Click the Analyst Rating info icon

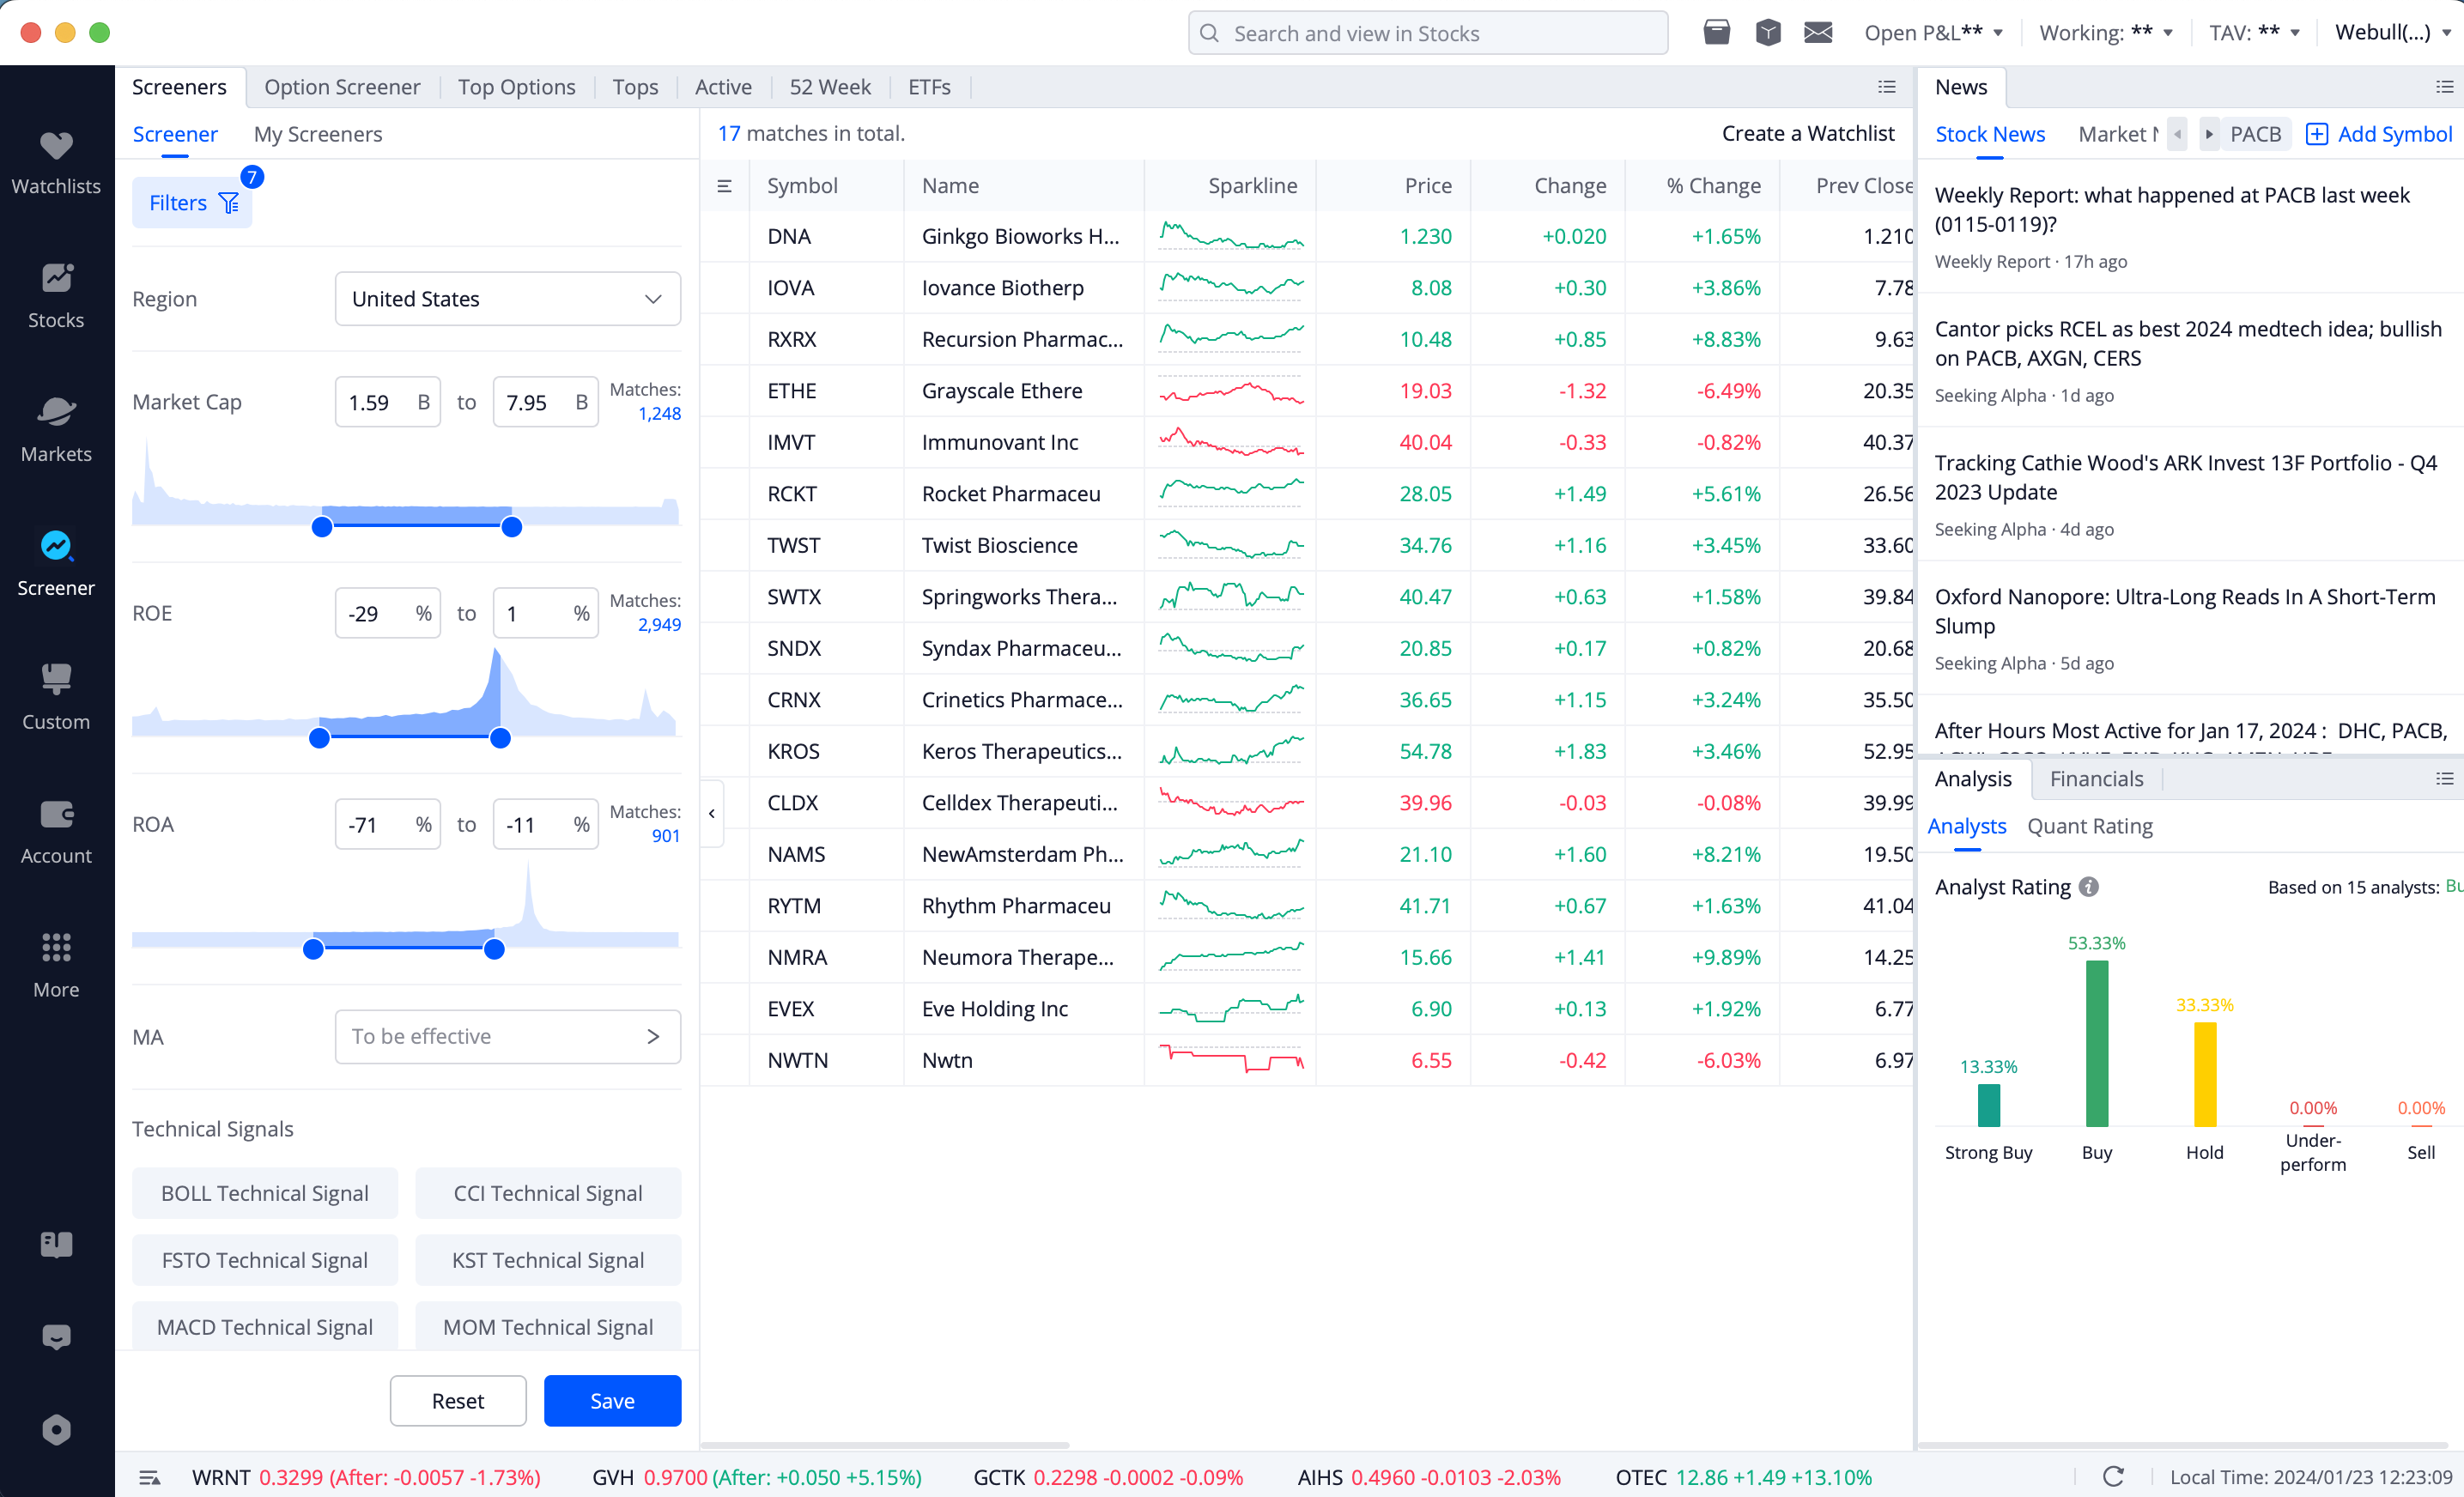pos(2089,887)
